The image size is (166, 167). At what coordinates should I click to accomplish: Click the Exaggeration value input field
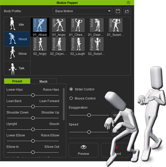pyautogui.click(x=116, y=115)
